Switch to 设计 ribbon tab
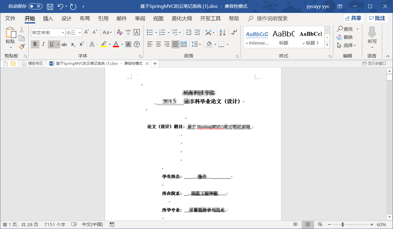 67,19
